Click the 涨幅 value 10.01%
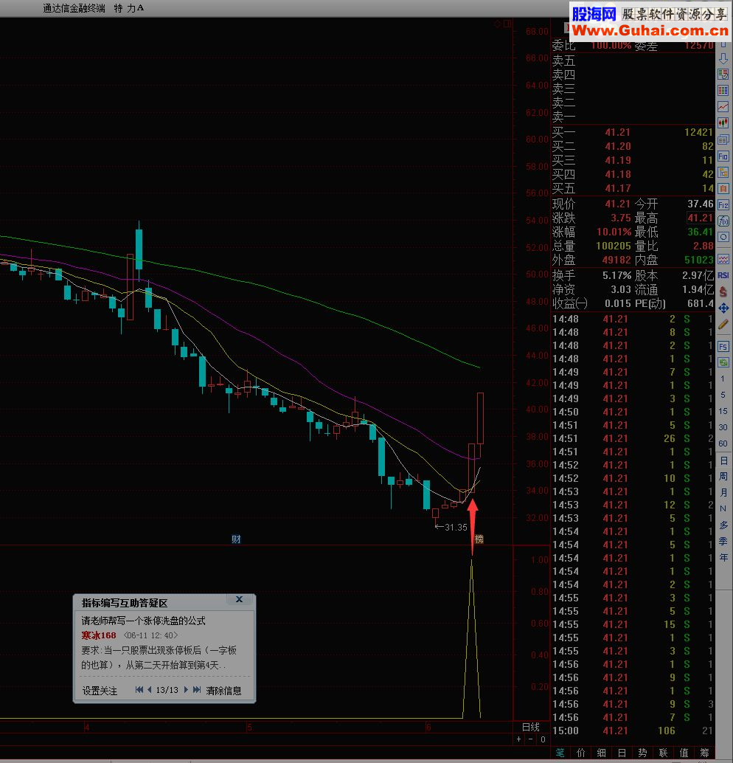 pos(614,232)
